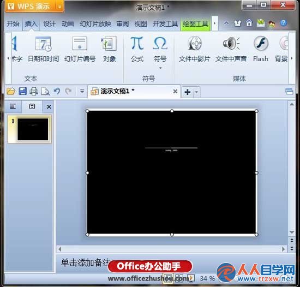The image size is (300, 287).
Task: Open the 幻灯片放映 tab
Action: pyautogui.click(x=95, y=24)
